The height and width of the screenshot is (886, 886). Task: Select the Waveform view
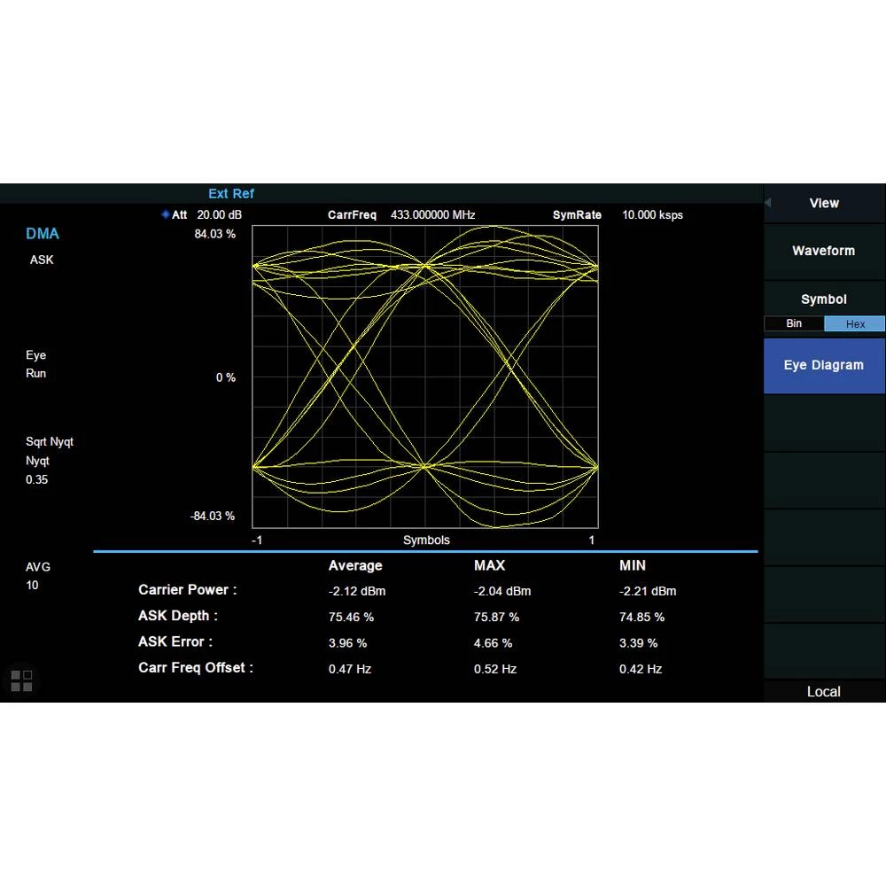pos(823,251)
